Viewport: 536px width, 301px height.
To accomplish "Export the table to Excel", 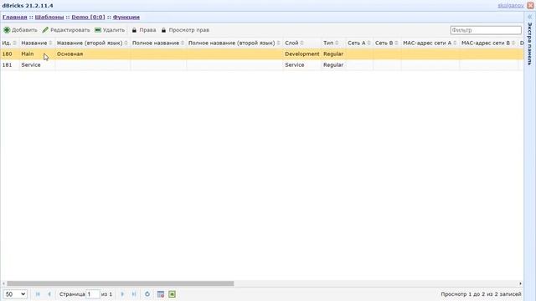I will pyautogui.click(x=172, y=294).
